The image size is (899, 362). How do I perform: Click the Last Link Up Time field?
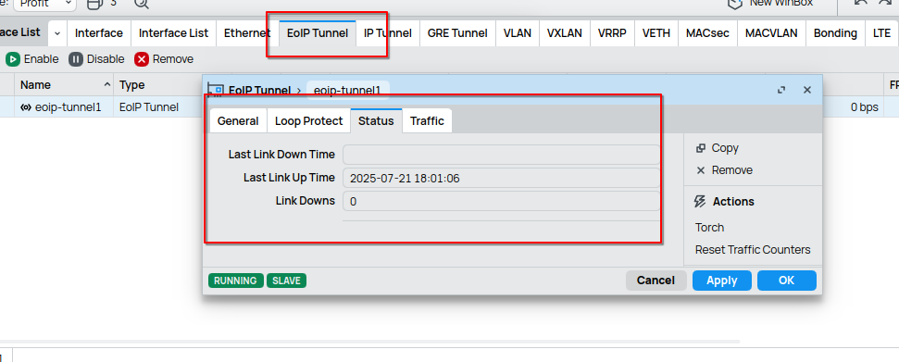tap(501, 179)
